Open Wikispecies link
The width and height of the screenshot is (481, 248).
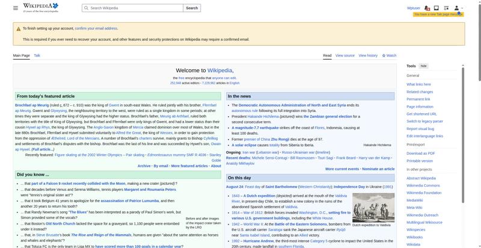[415, 230]
